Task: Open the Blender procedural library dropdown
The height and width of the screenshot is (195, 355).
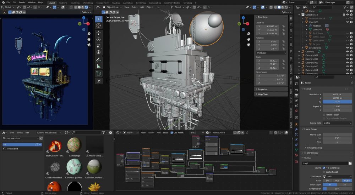Action: (20, 138)
